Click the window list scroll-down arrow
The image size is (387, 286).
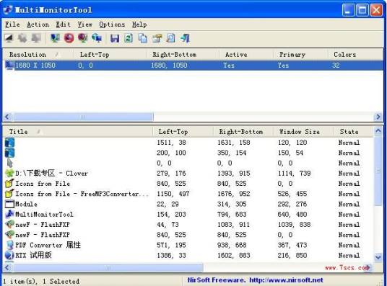tap(378, 257)
